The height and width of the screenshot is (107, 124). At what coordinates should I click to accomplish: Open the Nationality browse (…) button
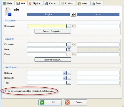[69, 78]
